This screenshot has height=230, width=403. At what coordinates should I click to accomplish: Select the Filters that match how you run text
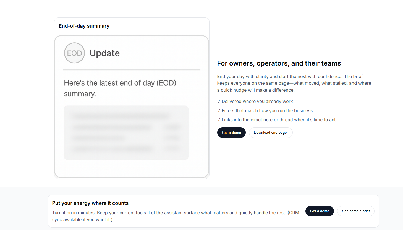(267, 111)
